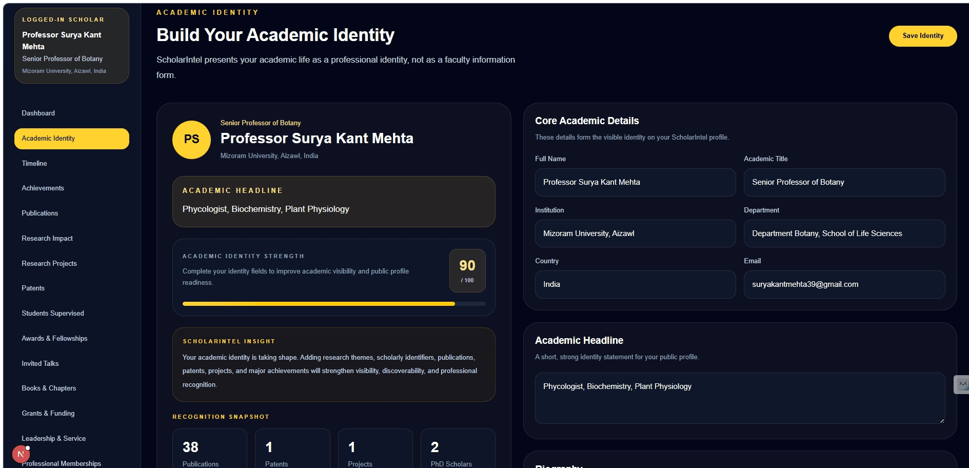
Task: Click the Institution input field
Action: [635, 233]
